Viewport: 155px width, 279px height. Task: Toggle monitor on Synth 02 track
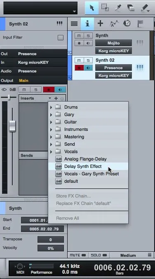pos(88,68)
